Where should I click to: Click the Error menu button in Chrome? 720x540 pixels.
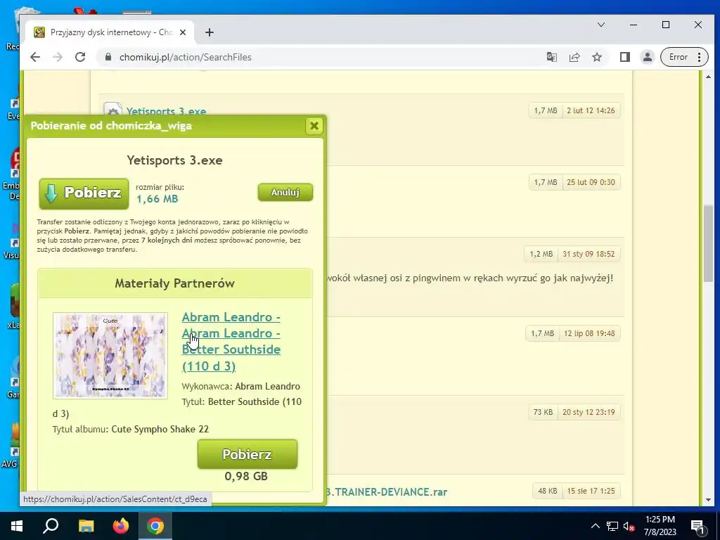point(684,57)
